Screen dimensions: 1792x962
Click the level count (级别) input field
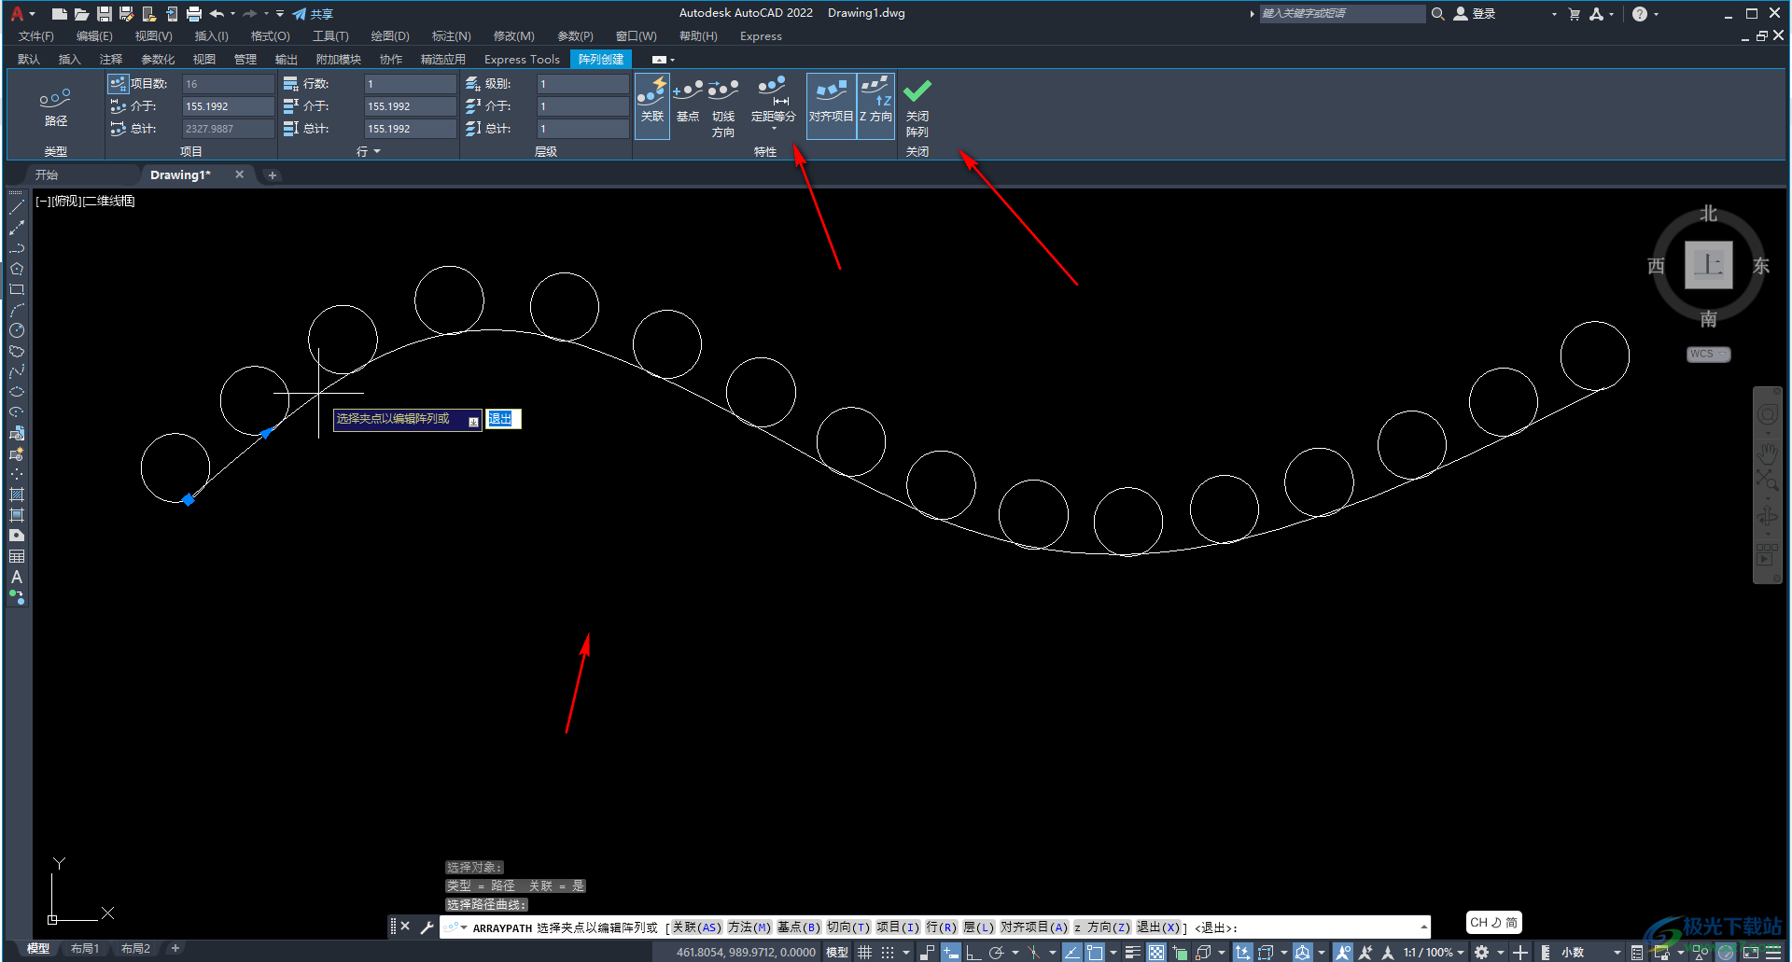click(x=582, y=84)
